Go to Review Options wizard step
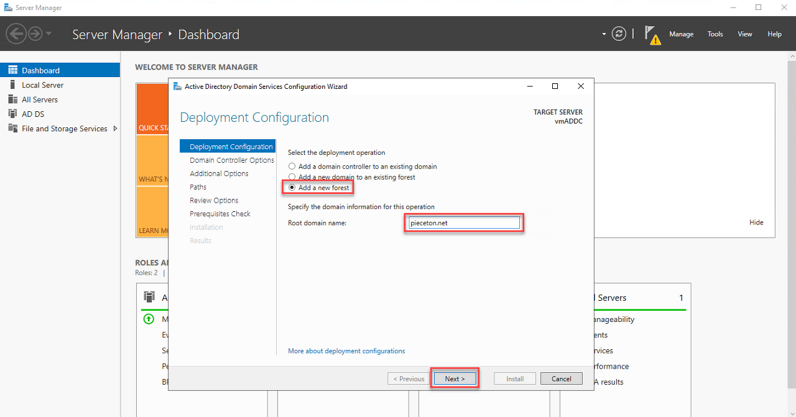 (214, 200)
